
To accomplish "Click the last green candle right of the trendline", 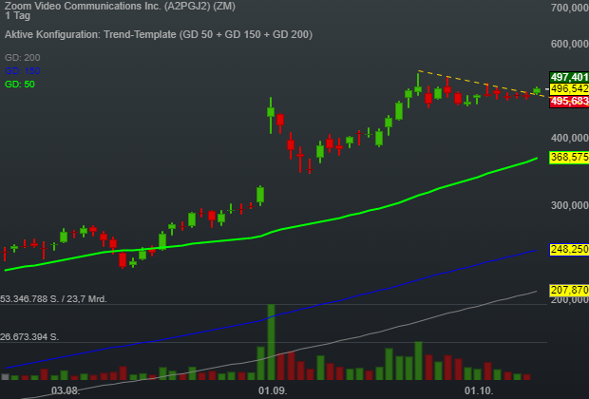I will pos(537,90).
